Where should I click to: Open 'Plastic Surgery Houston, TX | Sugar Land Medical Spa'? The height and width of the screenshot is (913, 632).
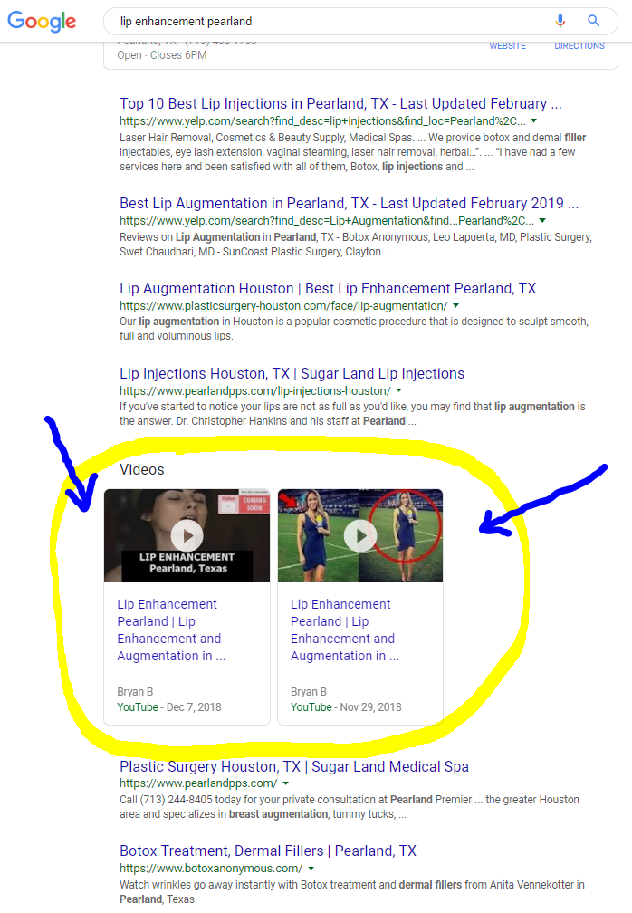click(294, 766)
